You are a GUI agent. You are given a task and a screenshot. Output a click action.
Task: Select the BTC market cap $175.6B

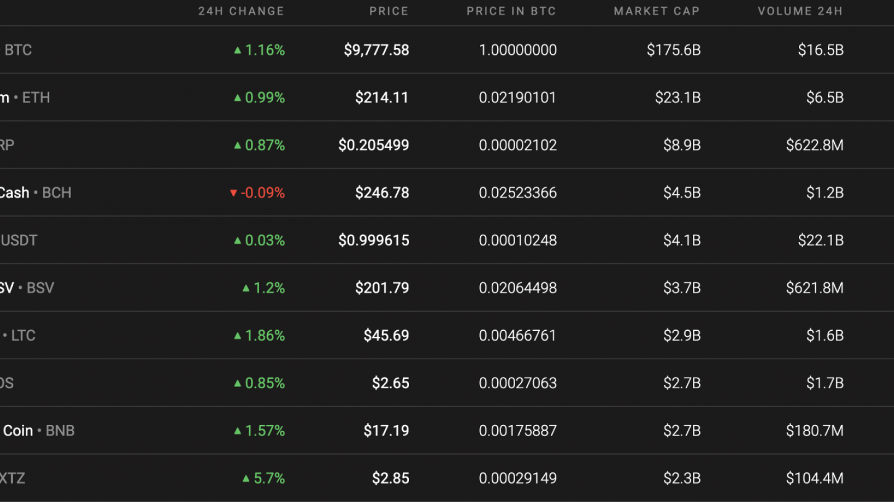tap(674, 50)
